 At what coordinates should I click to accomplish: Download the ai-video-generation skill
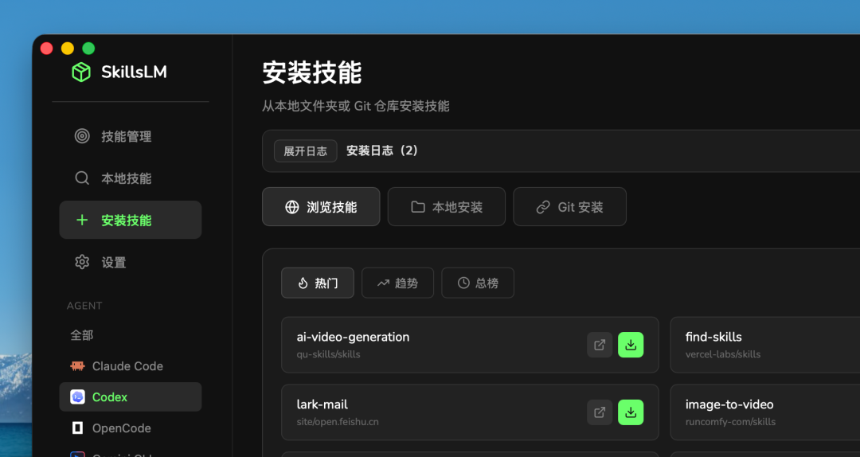631,345
